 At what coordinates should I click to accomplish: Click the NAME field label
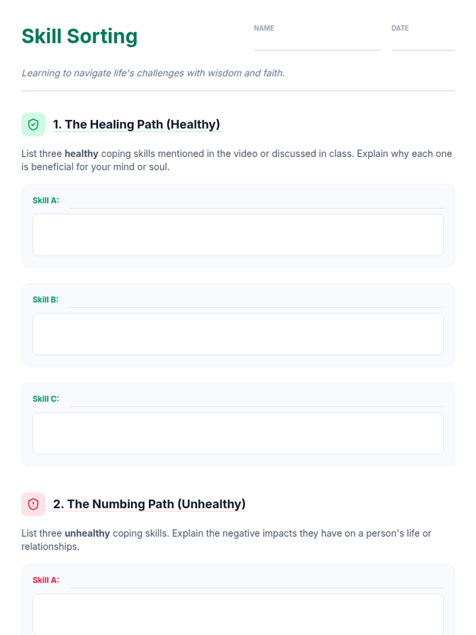264,28
